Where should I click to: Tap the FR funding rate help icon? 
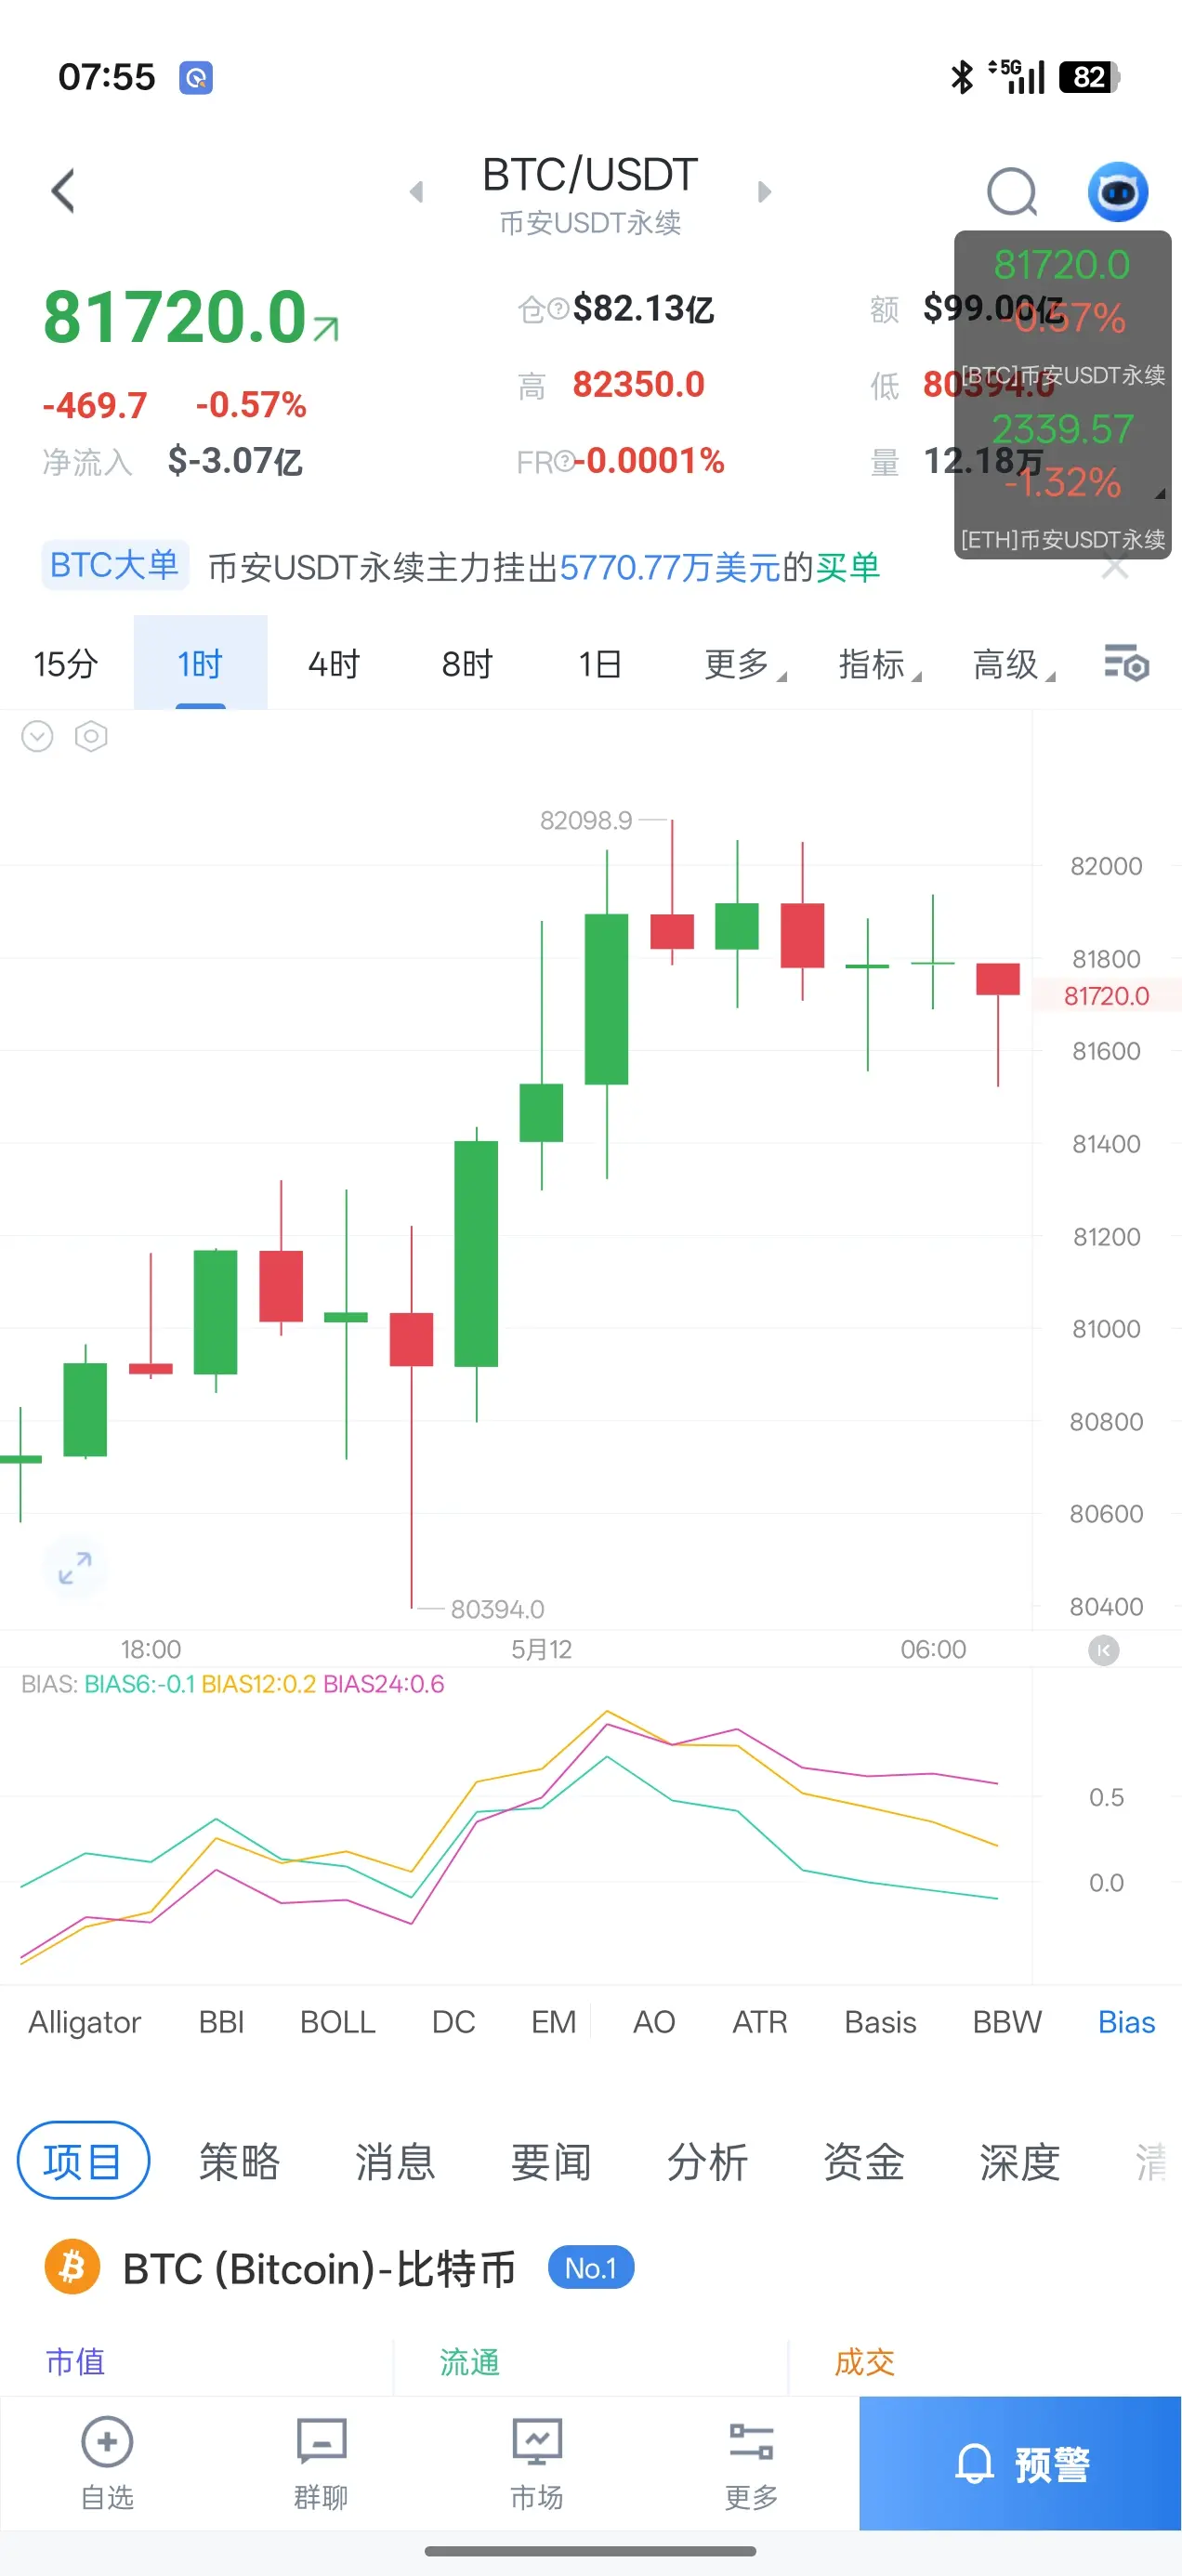(x=564, y=461)
